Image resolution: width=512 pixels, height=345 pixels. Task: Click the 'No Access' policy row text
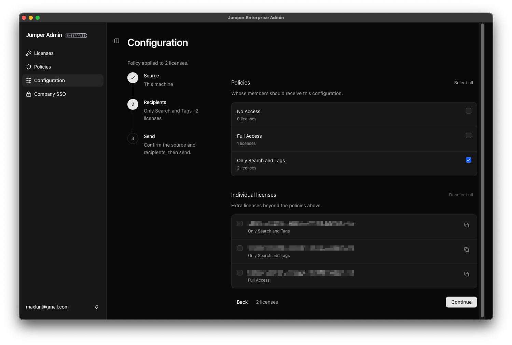[x=249, y=111]
